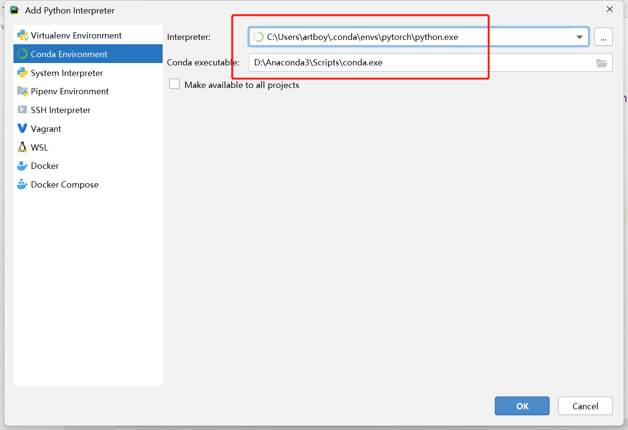
Task: Click the WSL penguin icon
Action: pyautogui.click(x=22, y=147)
